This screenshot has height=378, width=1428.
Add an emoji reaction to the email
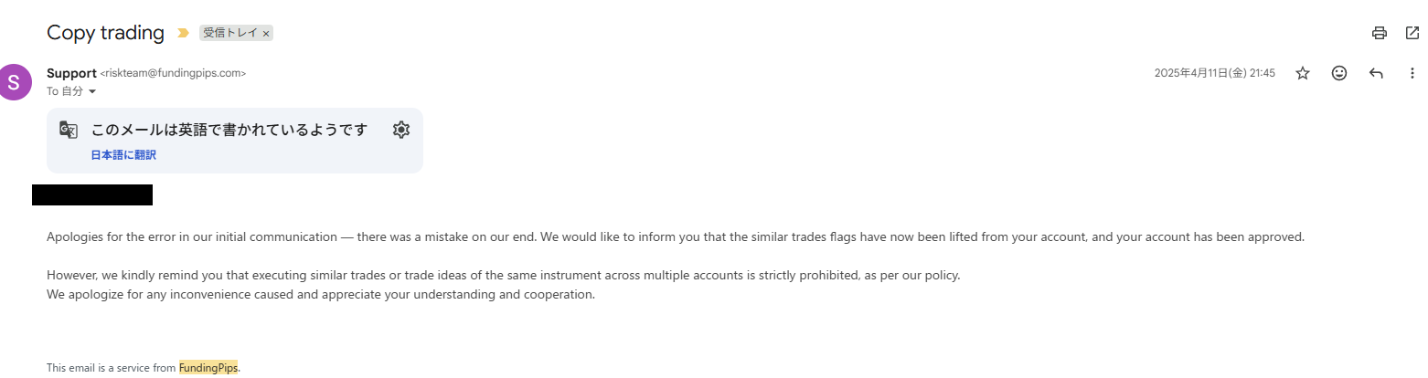coord(1339,73)
